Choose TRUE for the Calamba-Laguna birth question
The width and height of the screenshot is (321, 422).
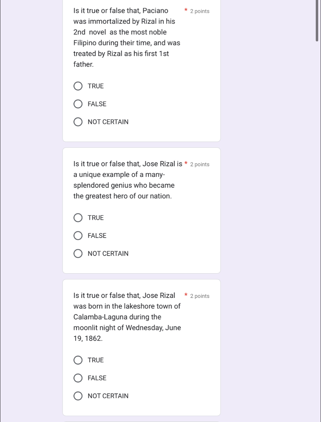tap(78, 360)
